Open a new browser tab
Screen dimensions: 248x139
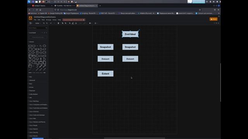coord(100,6)
